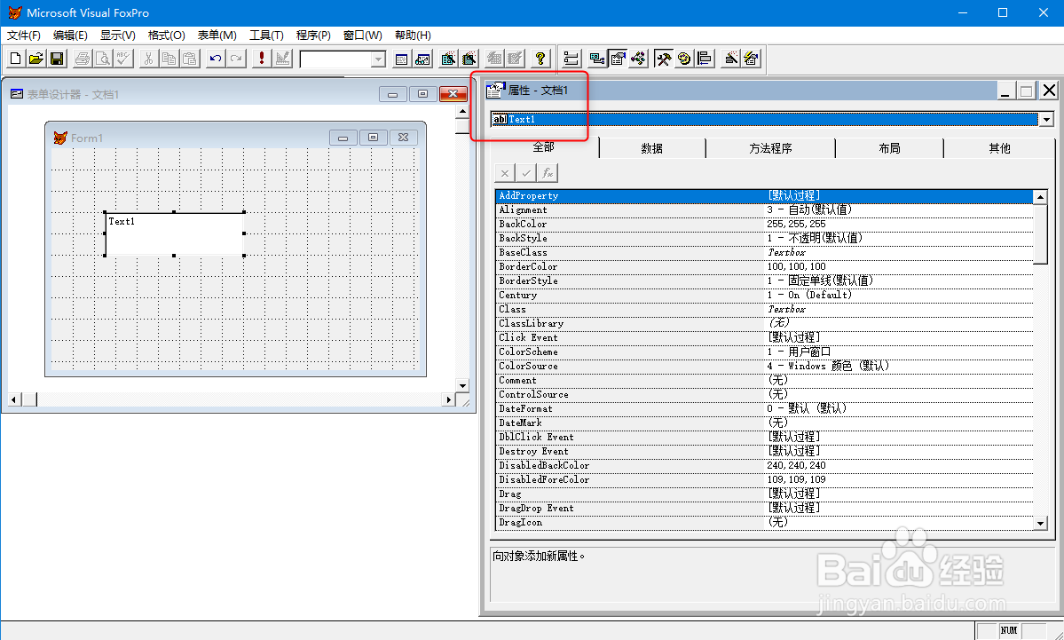The height and width of the screenshot is (640, 1064).
Task: Open the 显示(V) menu
Action: pos(117,36)
